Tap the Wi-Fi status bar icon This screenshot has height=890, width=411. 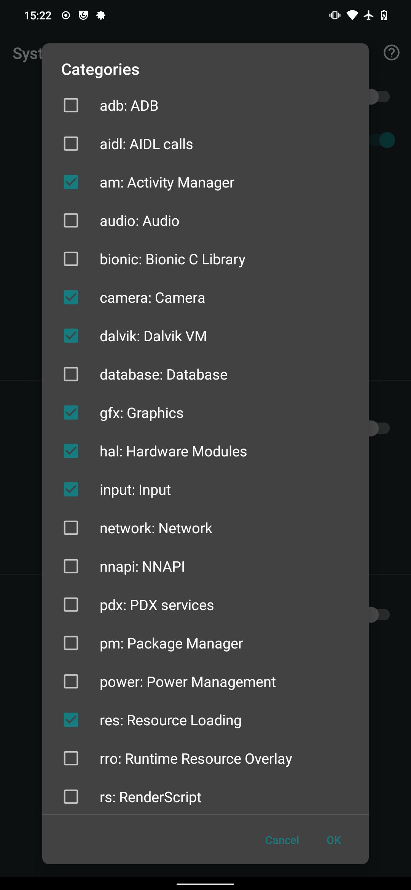352,15
